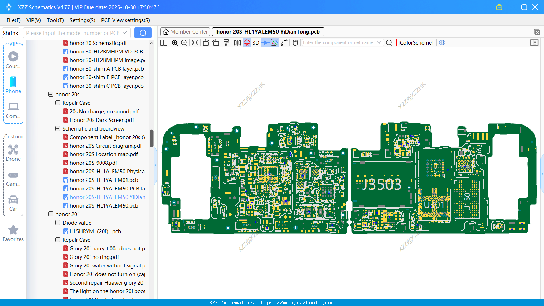Open honor 20S-9008.pdf
The image size is (544, 306).
pyautogui.click(x=93, y=163)
